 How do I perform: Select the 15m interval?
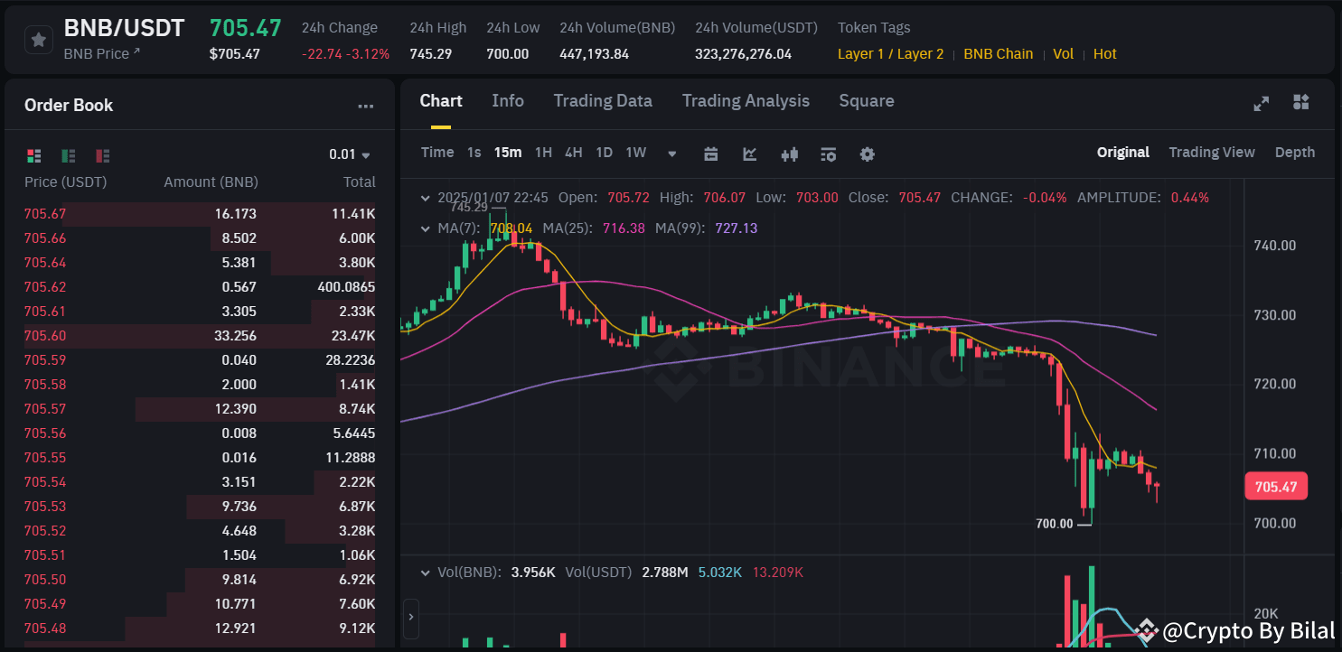point(508,153)
